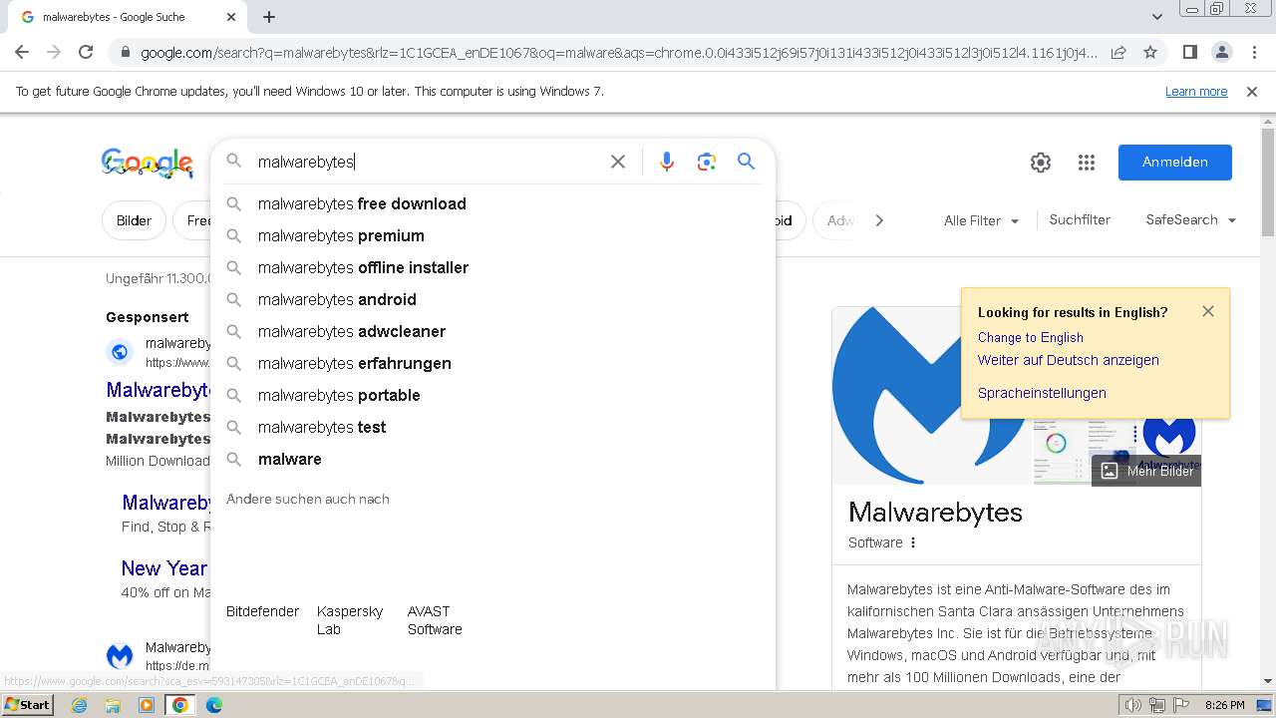Expand the Alle Filter dropdown

pos(981,220)
